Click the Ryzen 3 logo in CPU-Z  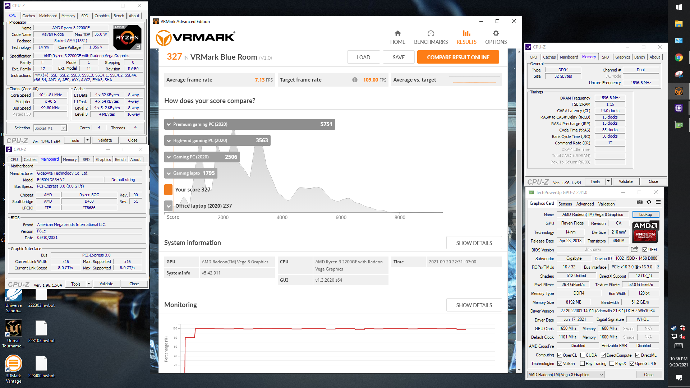pos(127,37)
